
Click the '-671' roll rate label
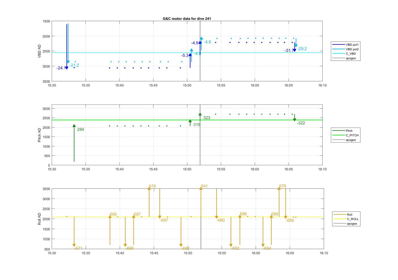[78, 248]
